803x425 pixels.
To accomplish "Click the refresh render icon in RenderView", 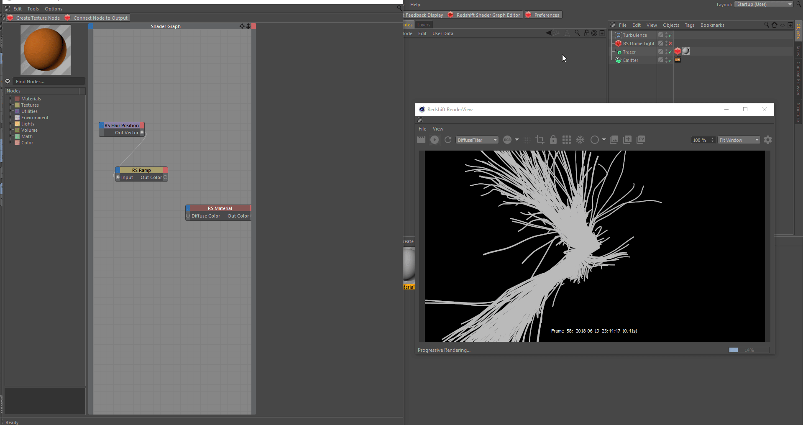I will click(448, 140).
